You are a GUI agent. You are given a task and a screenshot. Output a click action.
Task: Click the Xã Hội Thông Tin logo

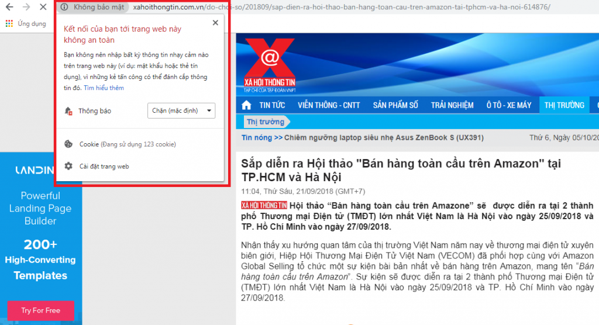(x=270, y=65)
